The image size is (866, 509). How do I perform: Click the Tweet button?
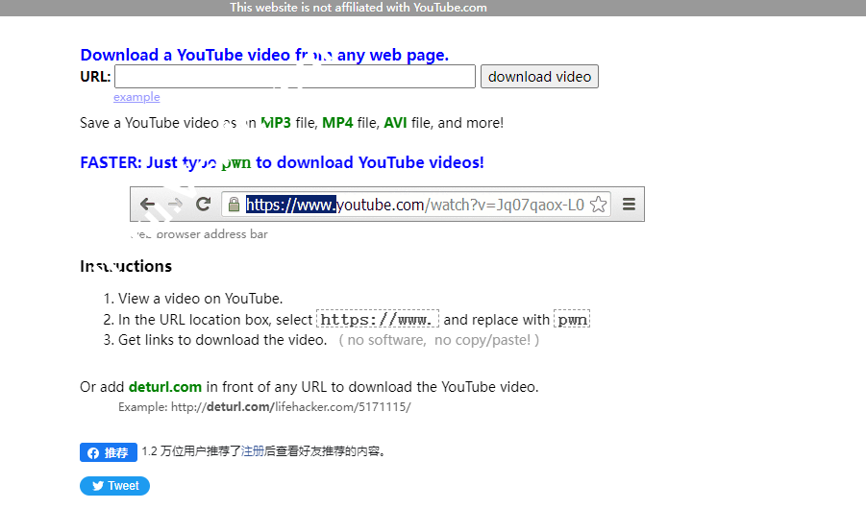coord(114,486)
